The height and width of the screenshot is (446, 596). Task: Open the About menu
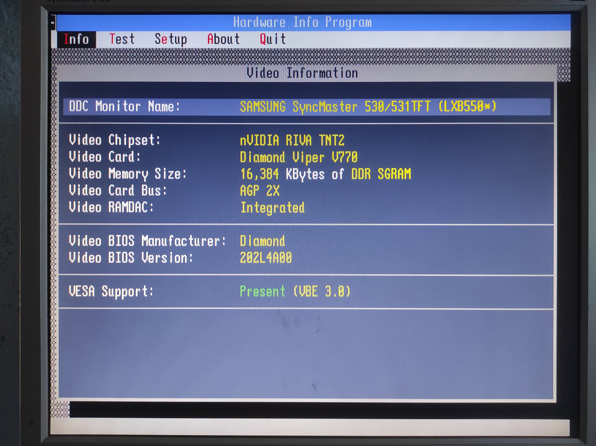point(223,39)
